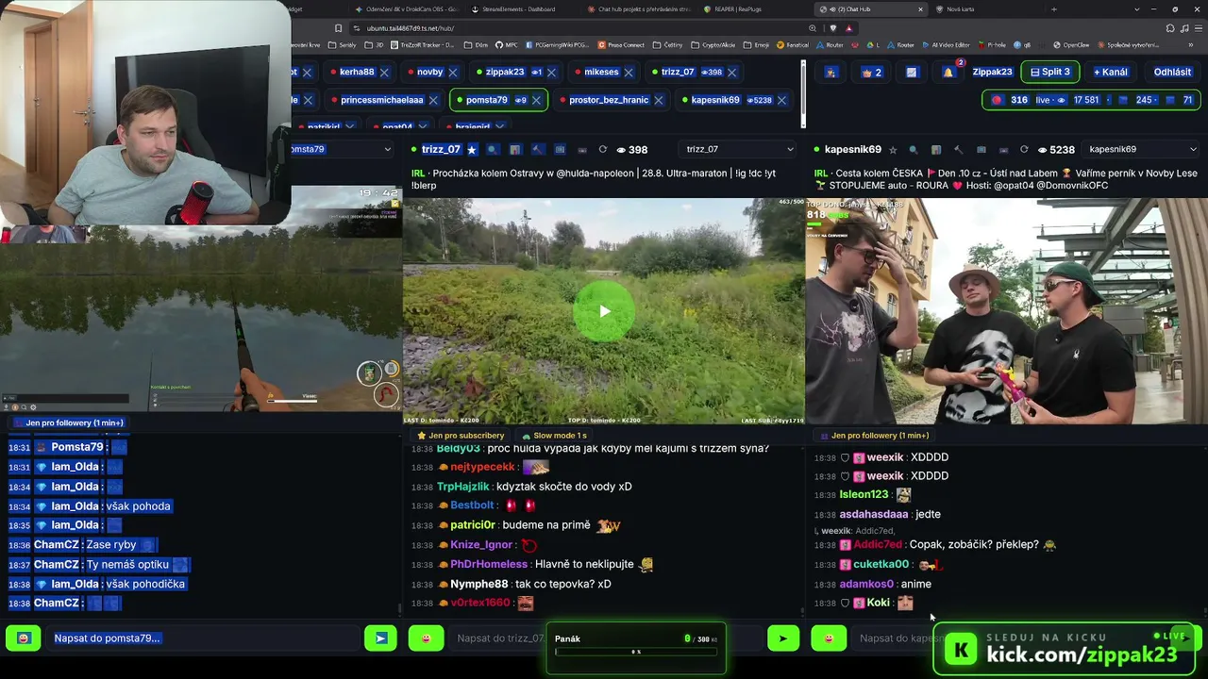The image size is (1208, 679).
Task: Close the mikeses channel tab
Action: click(x=629, y=72)
